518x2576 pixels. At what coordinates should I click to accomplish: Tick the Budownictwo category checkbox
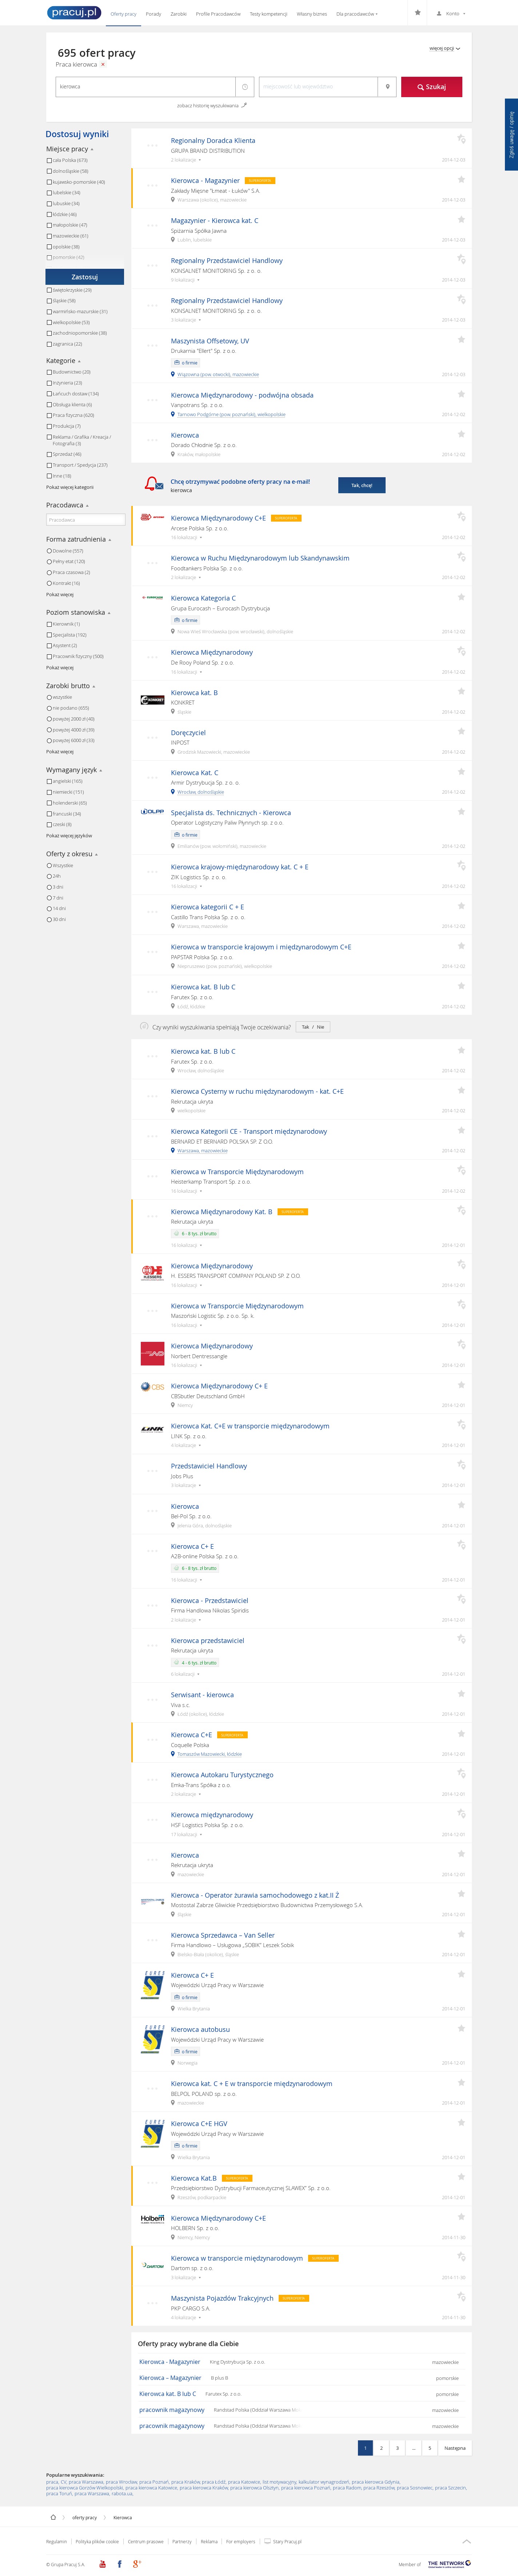[49, 372]
